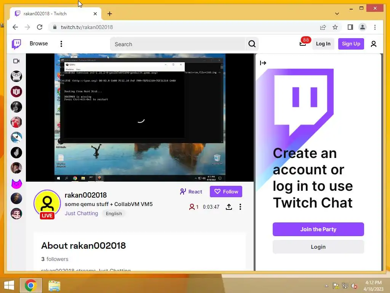Image resolution: width=390 pixels, height=293 pixels.
Task: Open the user menu person icon
Action: (373, 44)
